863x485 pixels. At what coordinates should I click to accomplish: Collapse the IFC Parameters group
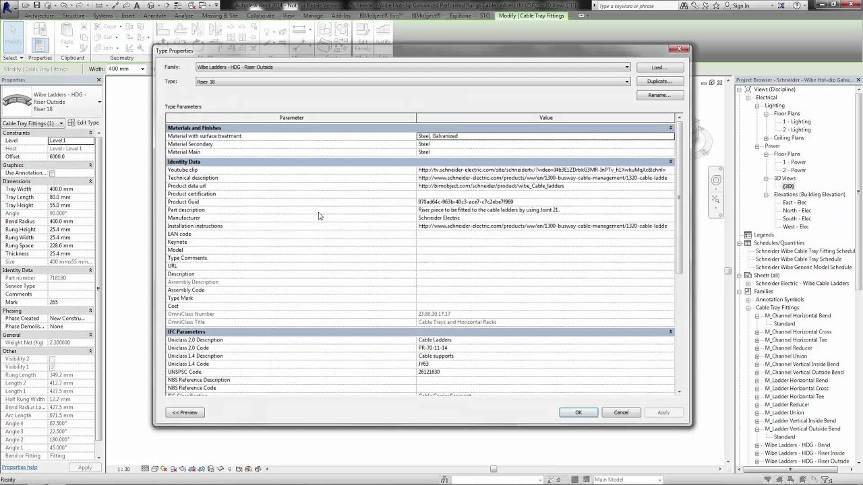coord(670,331)
